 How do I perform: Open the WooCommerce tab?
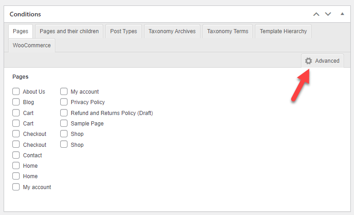click(x=31, y=45)
